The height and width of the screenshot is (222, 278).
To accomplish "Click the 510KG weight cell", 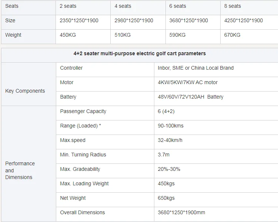I will [x=123, y=35].
